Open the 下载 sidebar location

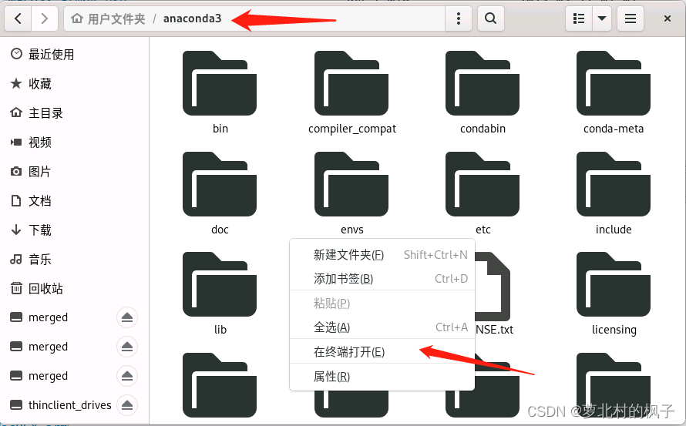pos(74,230)
